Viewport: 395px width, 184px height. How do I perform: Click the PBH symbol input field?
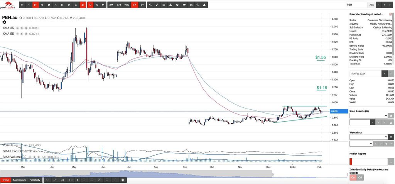(357, 5)
